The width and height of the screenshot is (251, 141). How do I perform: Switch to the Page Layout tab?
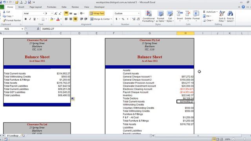[x=36, y=7]
